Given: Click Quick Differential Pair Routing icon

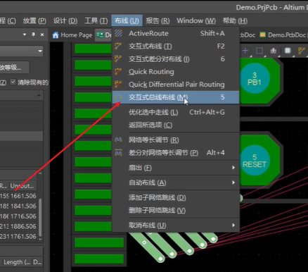Looking at the screenshot, I should [118, 84].
